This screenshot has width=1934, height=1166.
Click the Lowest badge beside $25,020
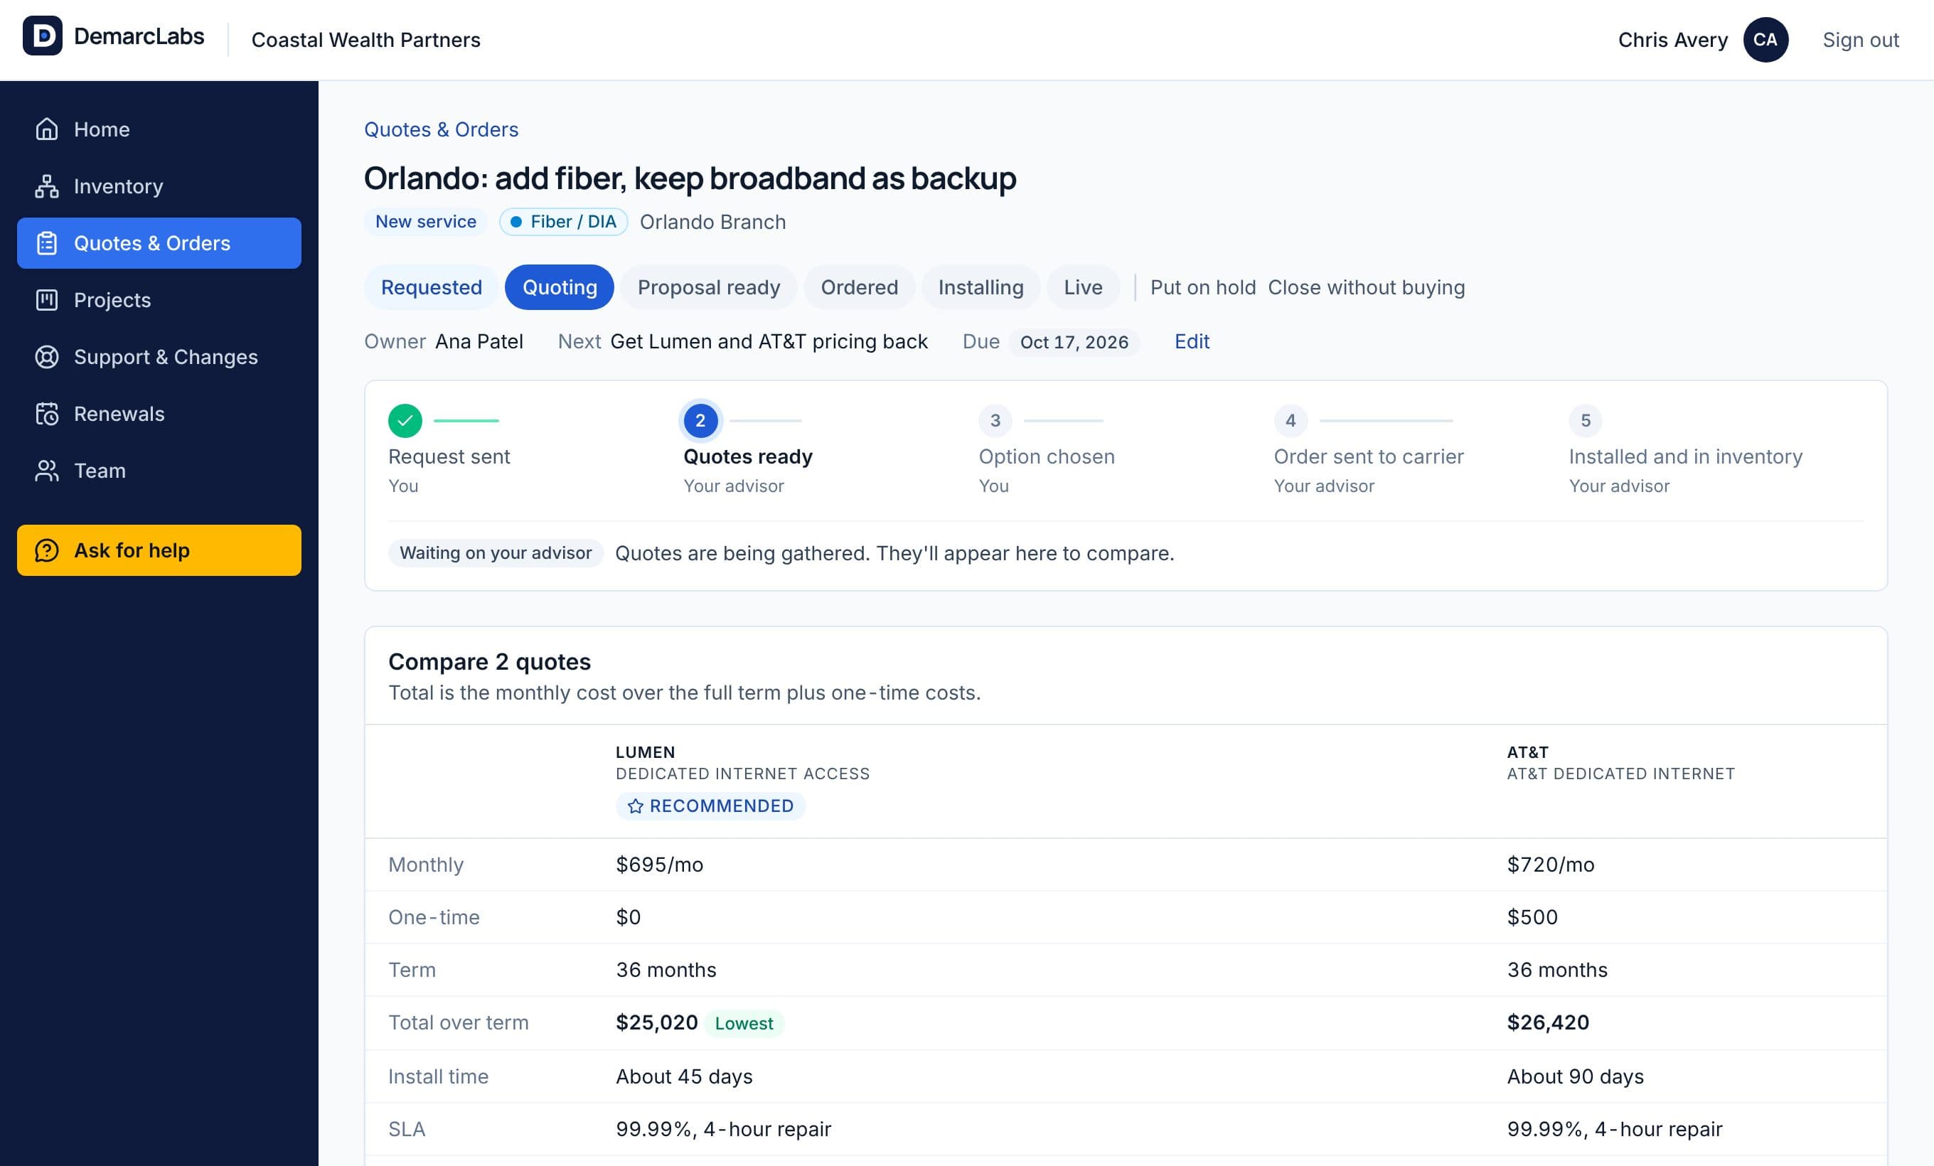(x=744, y=1023)
